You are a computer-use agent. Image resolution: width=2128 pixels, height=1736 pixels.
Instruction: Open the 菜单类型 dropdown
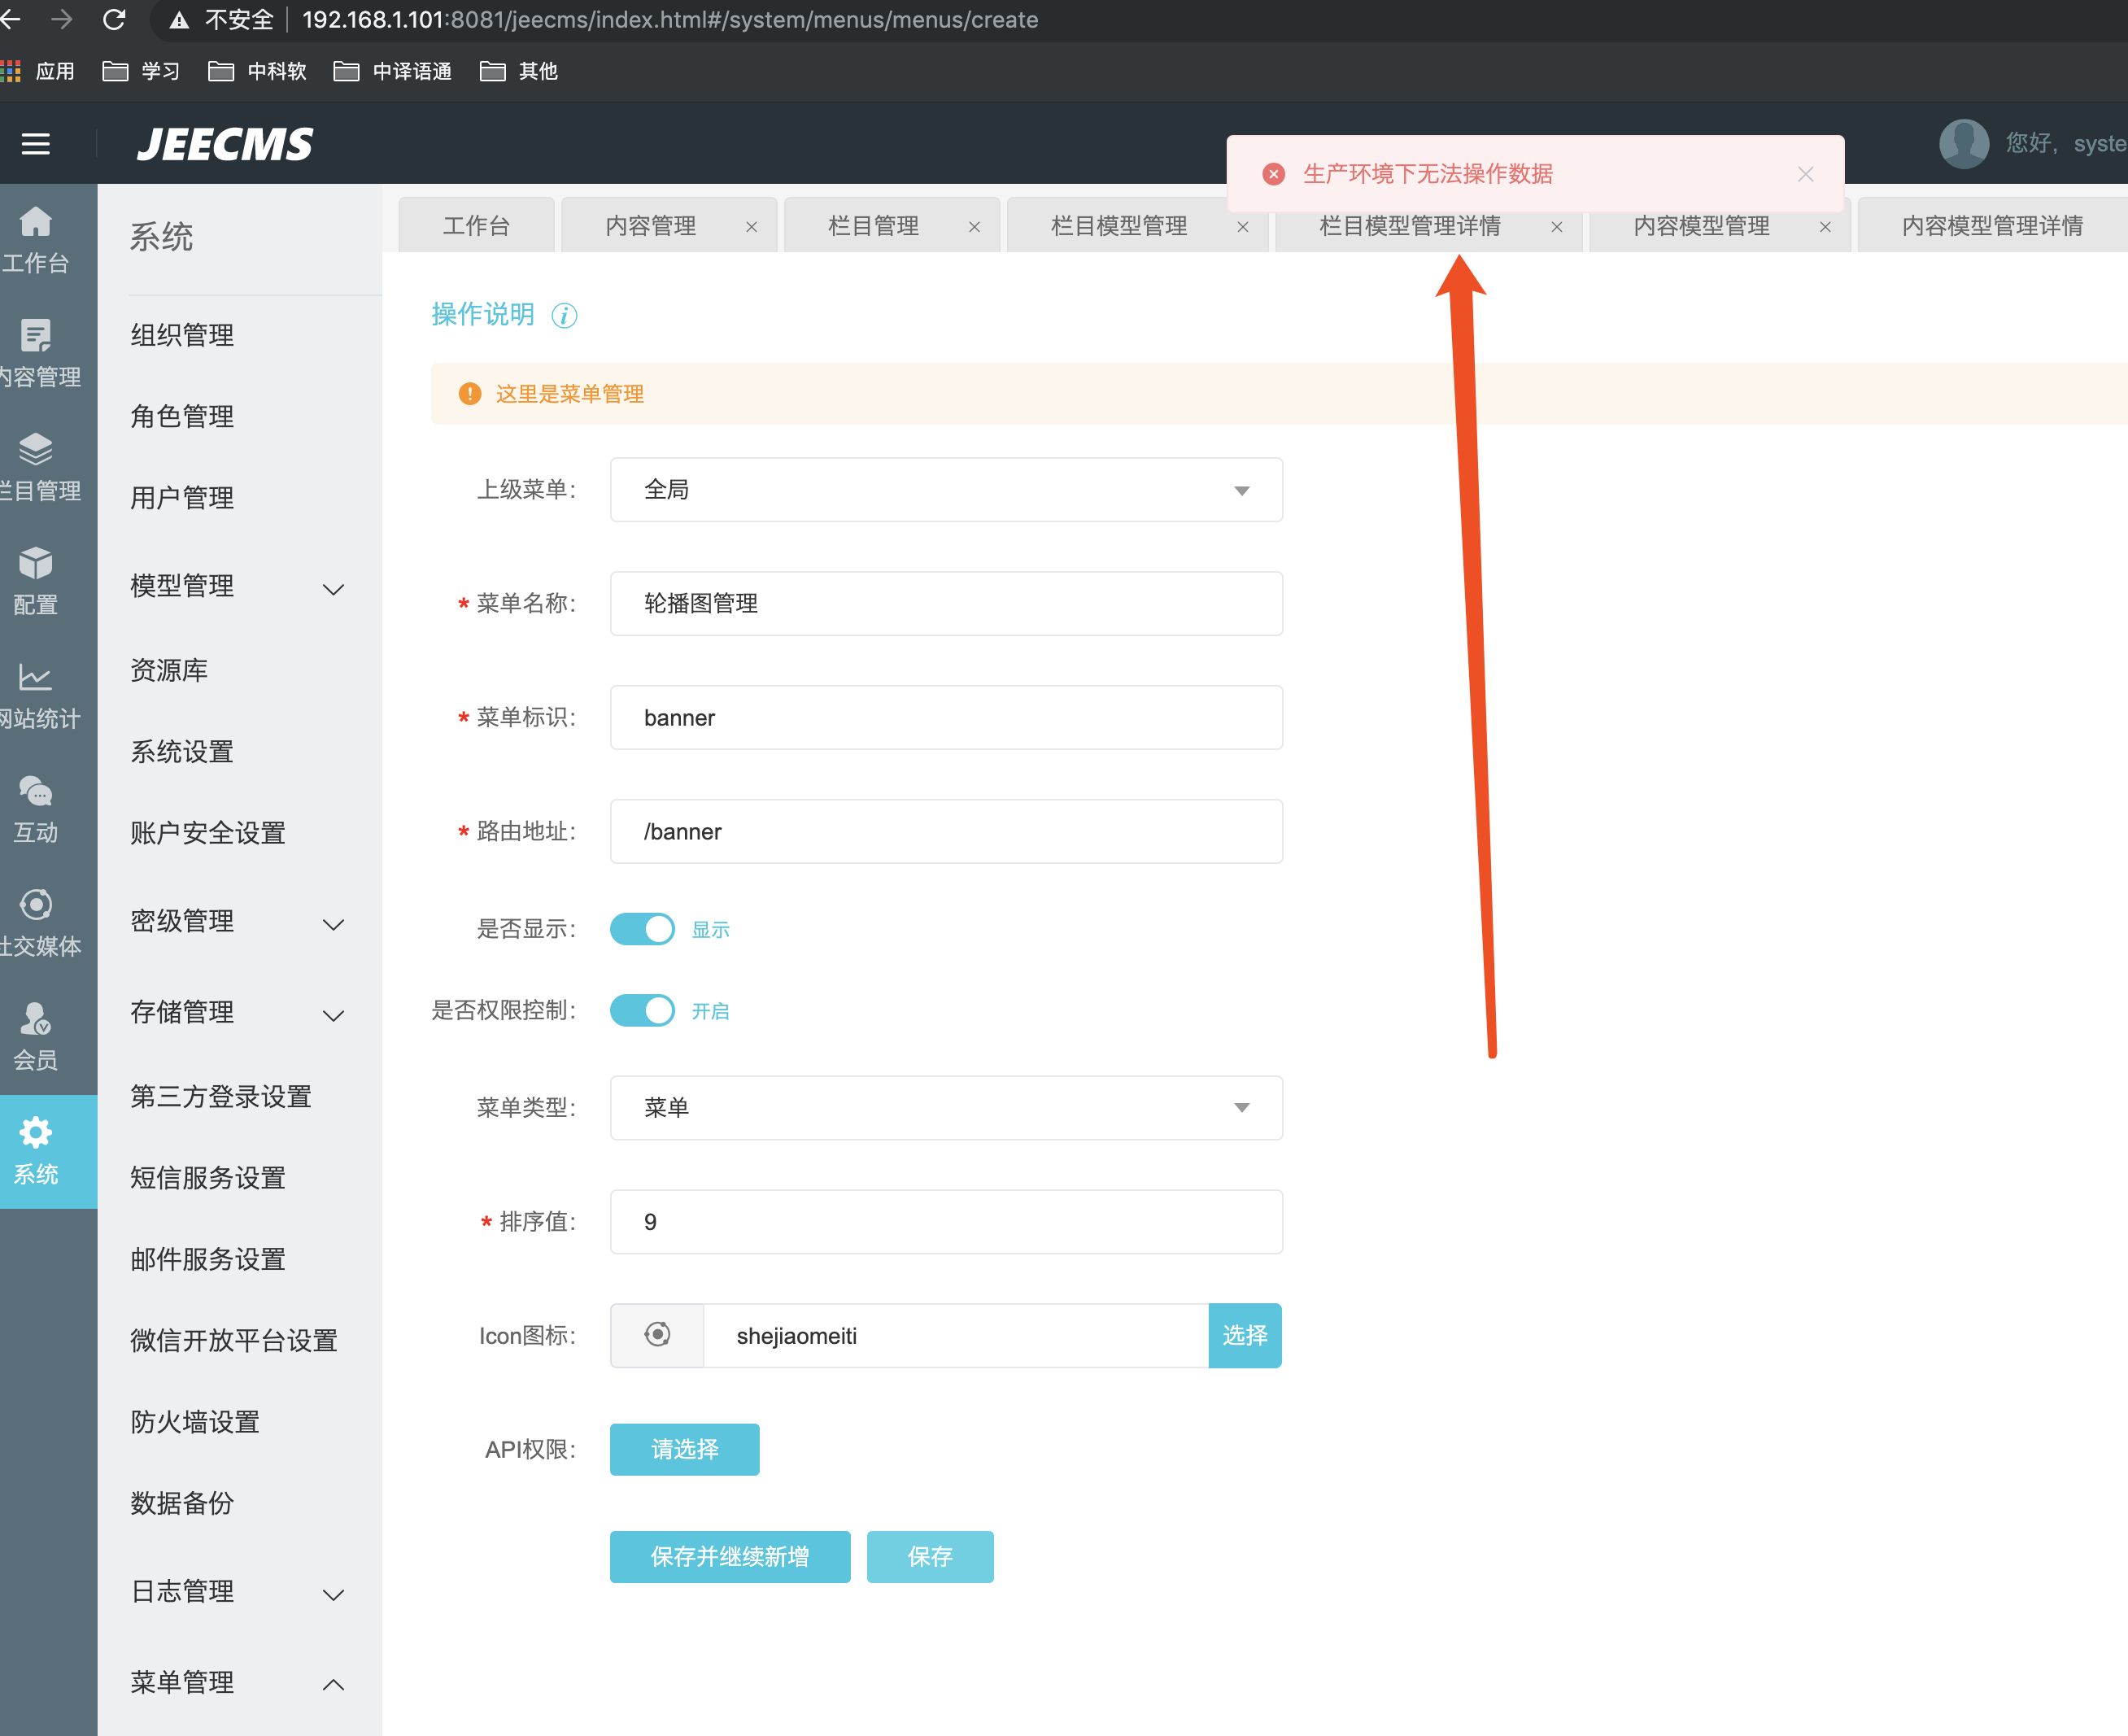(x=945, y=1108)
